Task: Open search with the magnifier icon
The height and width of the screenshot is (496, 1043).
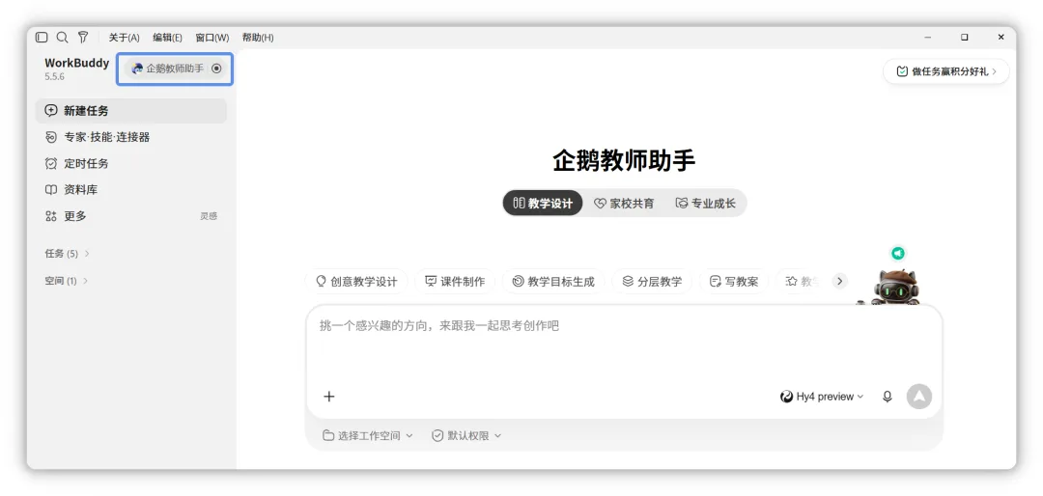Action: (x=62, y=38)
